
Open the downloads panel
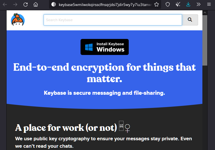tap(188, 5)
